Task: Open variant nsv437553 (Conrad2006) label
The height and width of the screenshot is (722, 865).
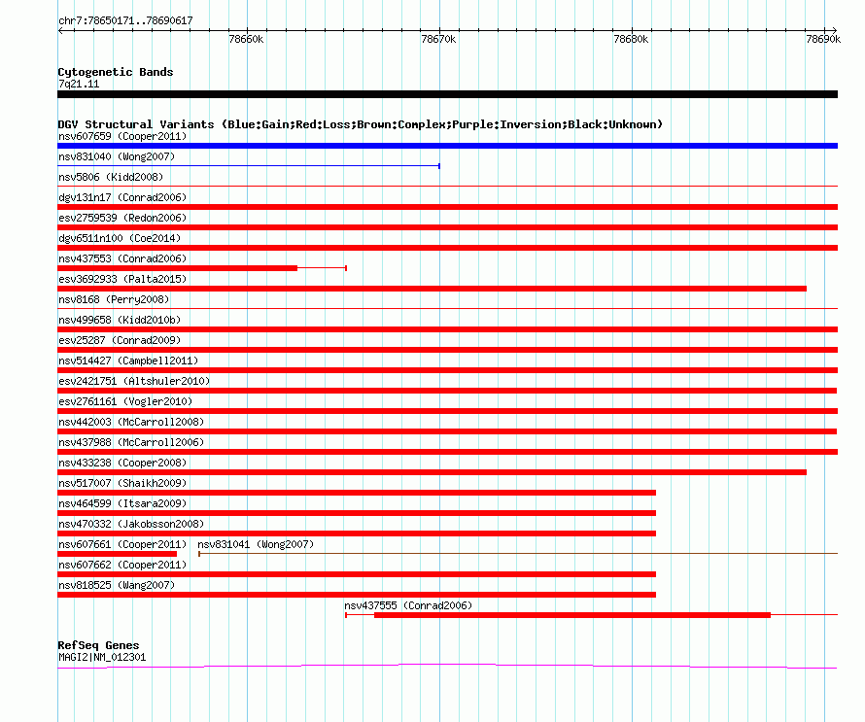Action: pos(122,258)
